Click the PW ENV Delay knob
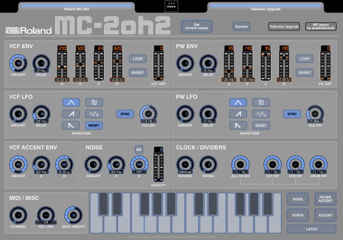Viewport: 343px width, 240px height. click(208, 64)
